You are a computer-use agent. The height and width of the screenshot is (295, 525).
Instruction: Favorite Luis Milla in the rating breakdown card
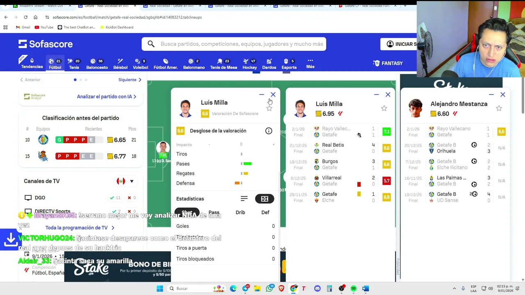(x=269, y=108)
